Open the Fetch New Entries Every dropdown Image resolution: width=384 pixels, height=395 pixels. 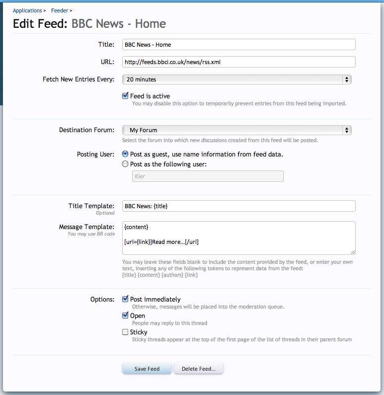(x=236, y=79)
